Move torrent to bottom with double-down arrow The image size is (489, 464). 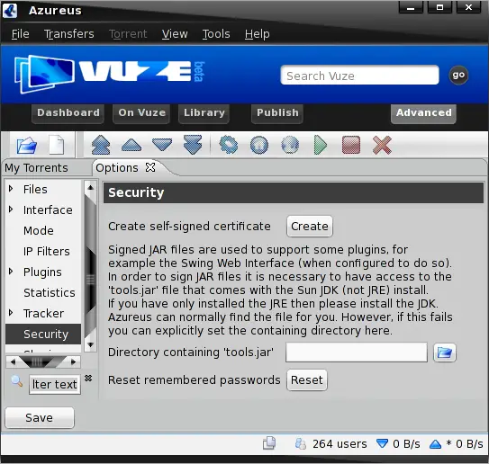[193, 145]
